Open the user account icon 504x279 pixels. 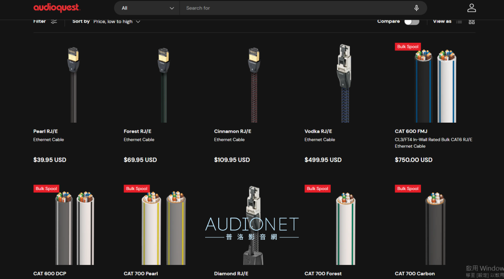click(x=472, y=8)
